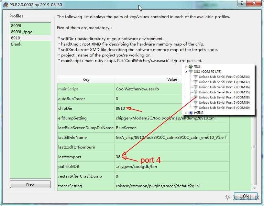
Task: Click the 端口 ports category icon
Action: [x=191, y=72]
